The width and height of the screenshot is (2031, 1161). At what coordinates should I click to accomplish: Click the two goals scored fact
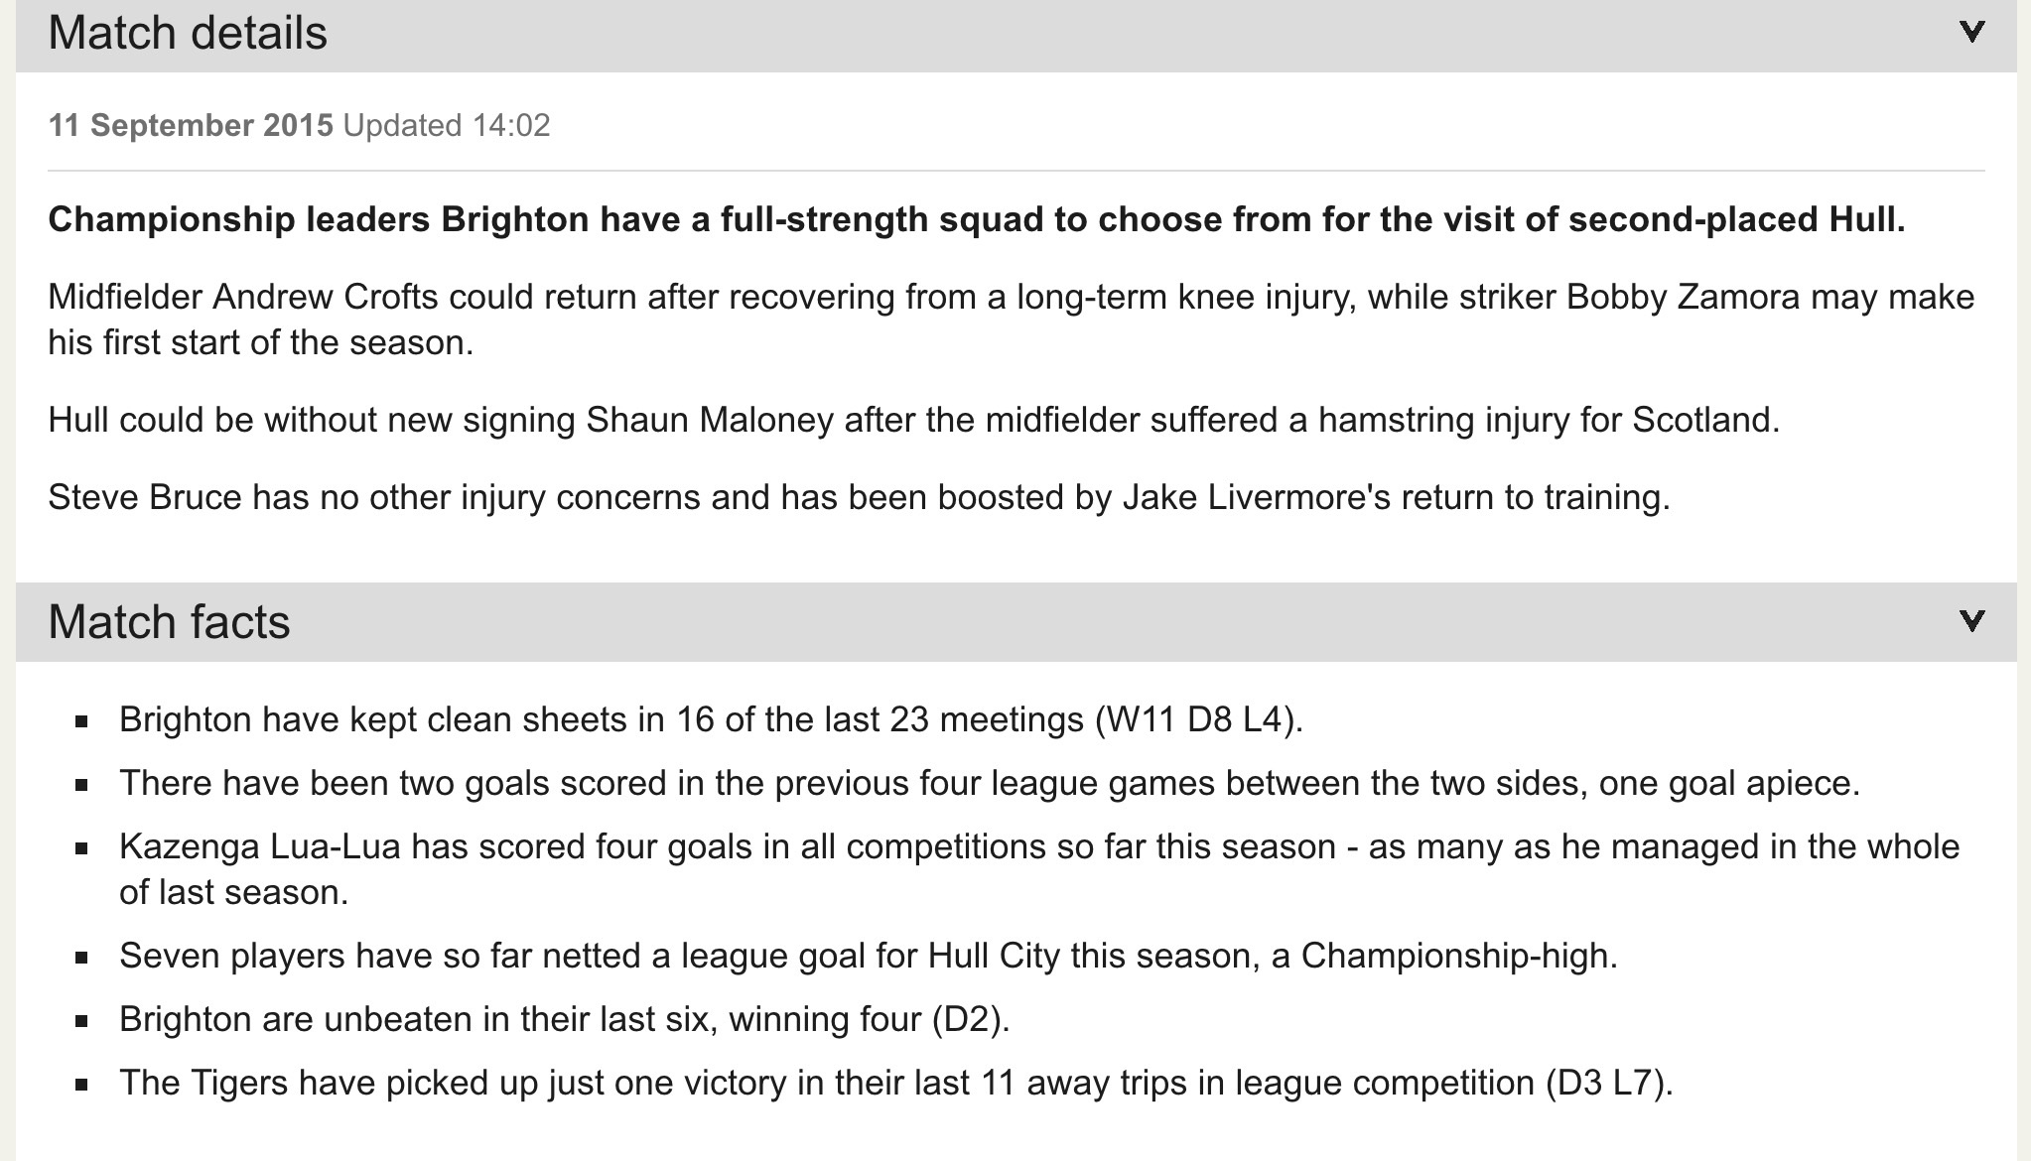[x=990, y=783]
